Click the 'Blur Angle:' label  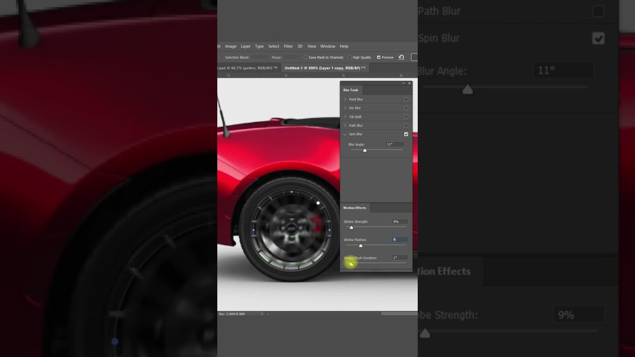pos(356,144)
